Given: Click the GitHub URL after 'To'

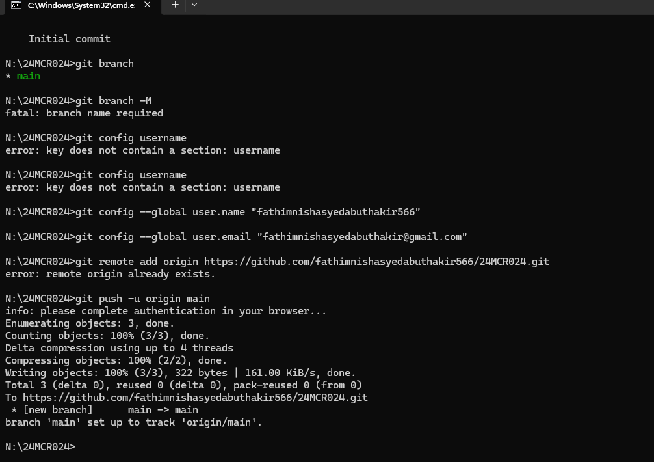Looking at the screenshot, I should (195, 398).
